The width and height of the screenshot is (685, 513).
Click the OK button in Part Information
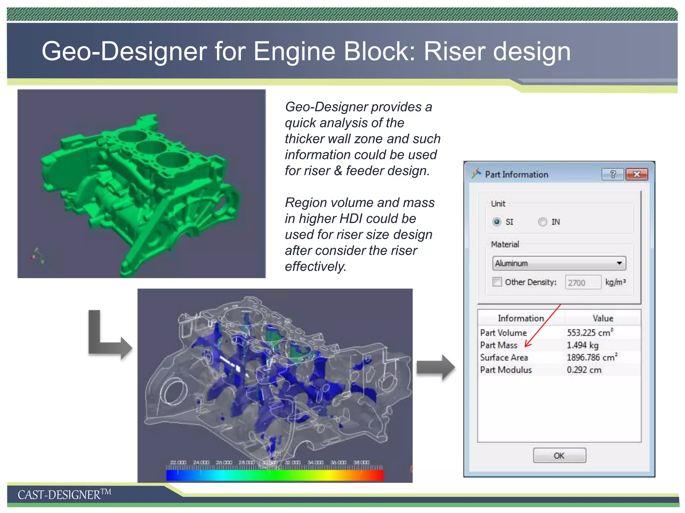pyautogui.click(x=559, y=456)
